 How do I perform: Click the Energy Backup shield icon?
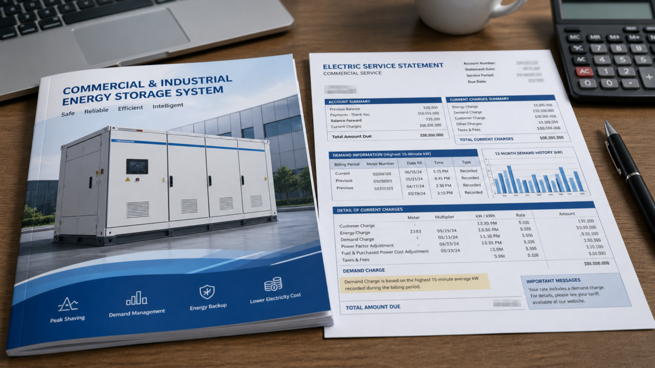tap(207, 292)
